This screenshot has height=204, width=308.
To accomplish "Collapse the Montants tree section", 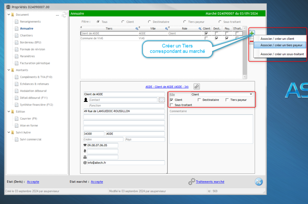I will coord(8,70).
